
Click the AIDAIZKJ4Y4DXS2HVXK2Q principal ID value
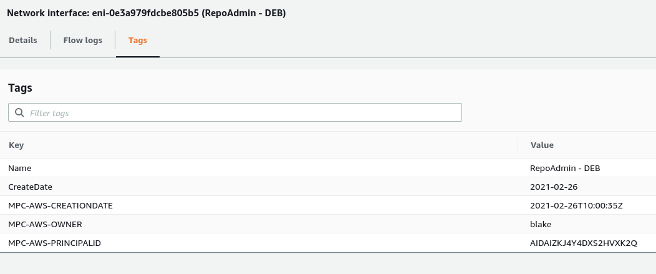tap(583, 243)
